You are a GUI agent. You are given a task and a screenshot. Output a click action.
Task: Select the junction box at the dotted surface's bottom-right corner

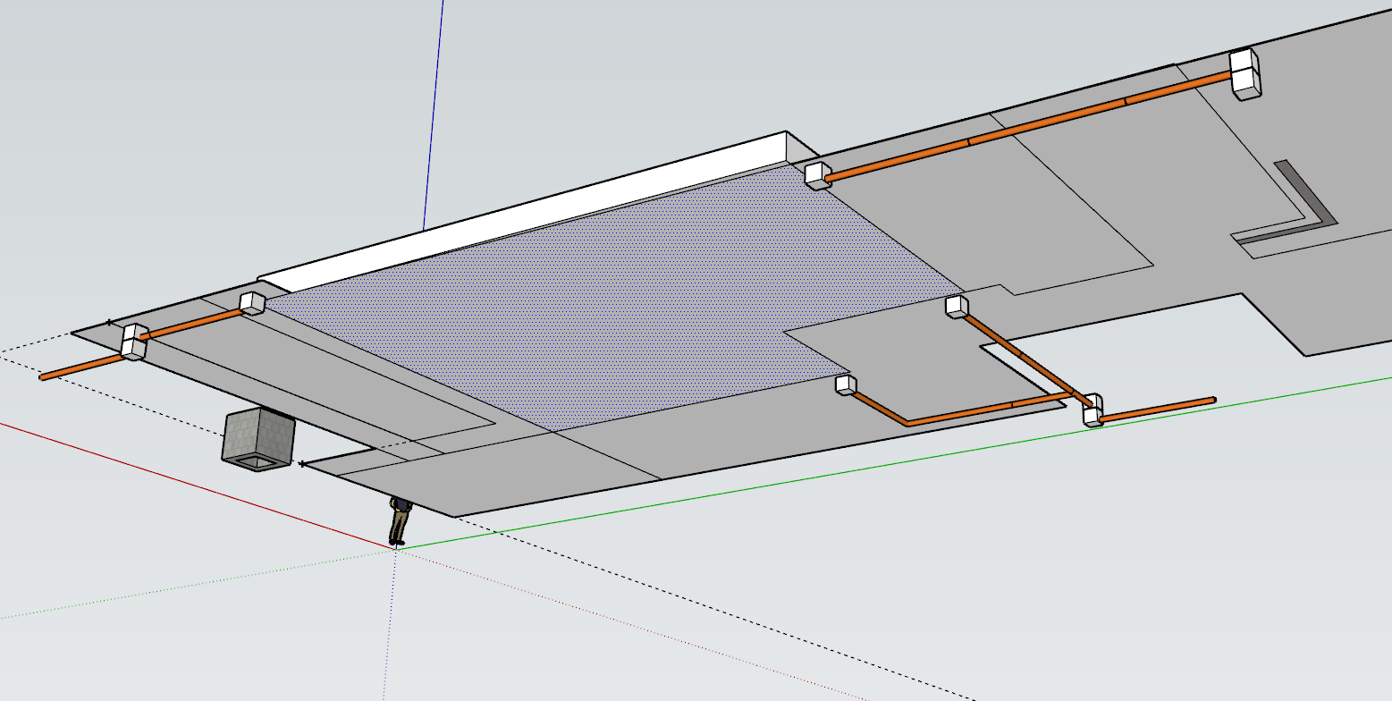pos(845,385)
